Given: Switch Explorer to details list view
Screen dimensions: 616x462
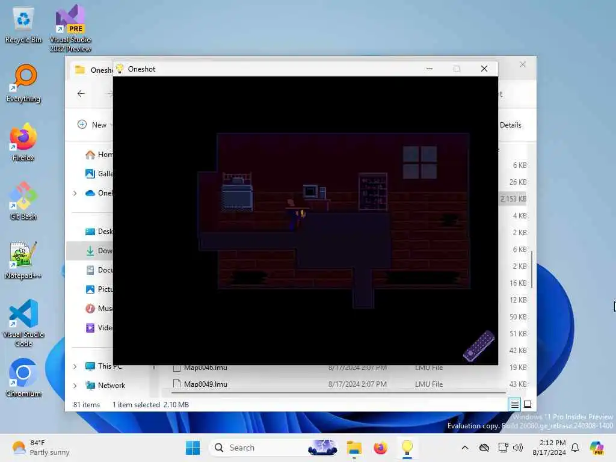Looking at the screenshot, I should pos(515,404).
